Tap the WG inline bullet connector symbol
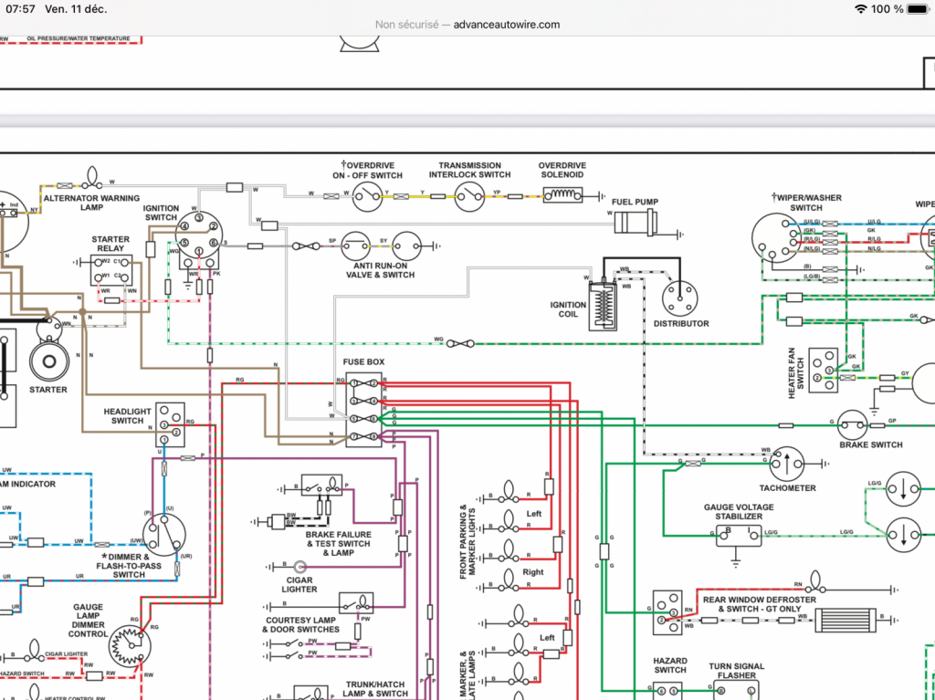935x700 pixels. point(460,343)
